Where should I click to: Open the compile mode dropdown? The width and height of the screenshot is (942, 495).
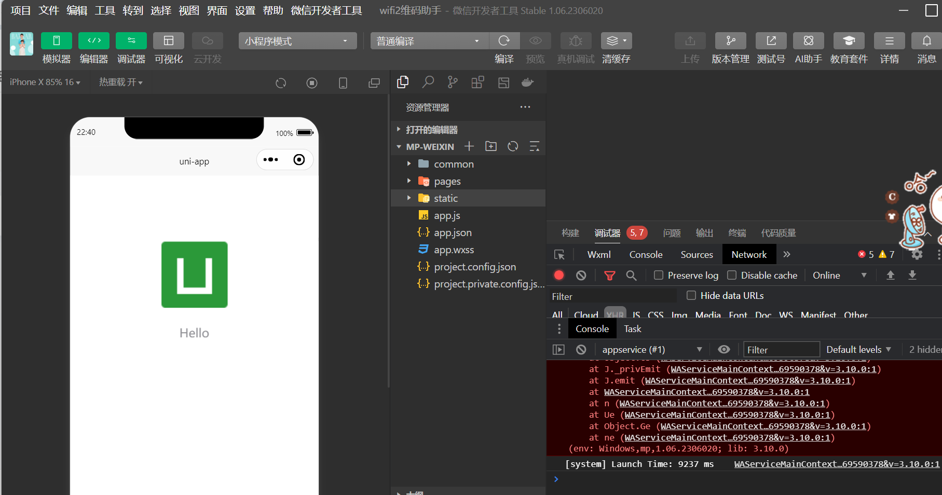point(429,41)
